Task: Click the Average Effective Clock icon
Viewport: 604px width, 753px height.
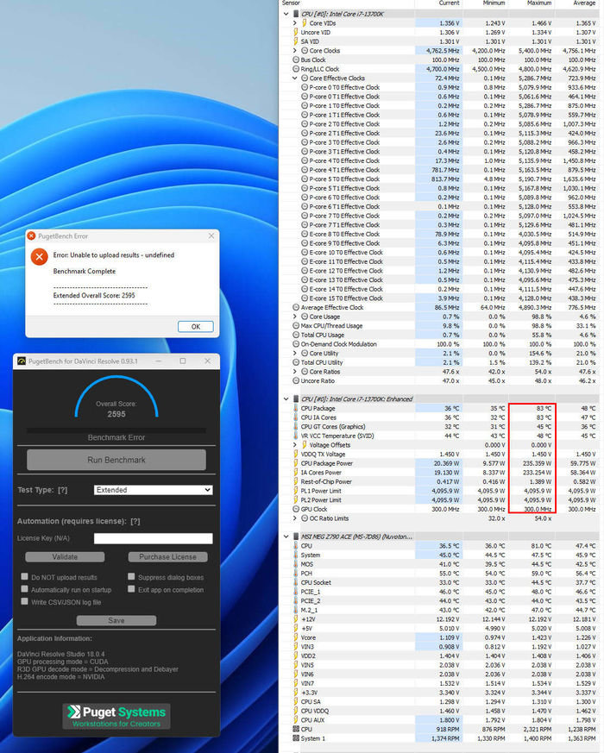Action: click(x=296, y=307)
